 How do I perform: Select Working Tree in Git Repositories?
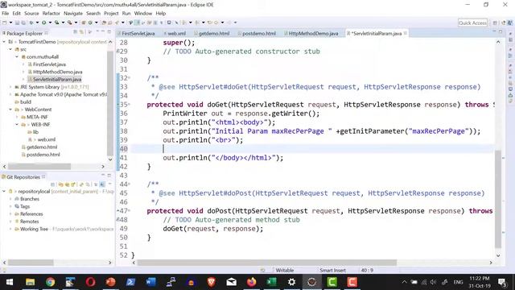point(34,229)
